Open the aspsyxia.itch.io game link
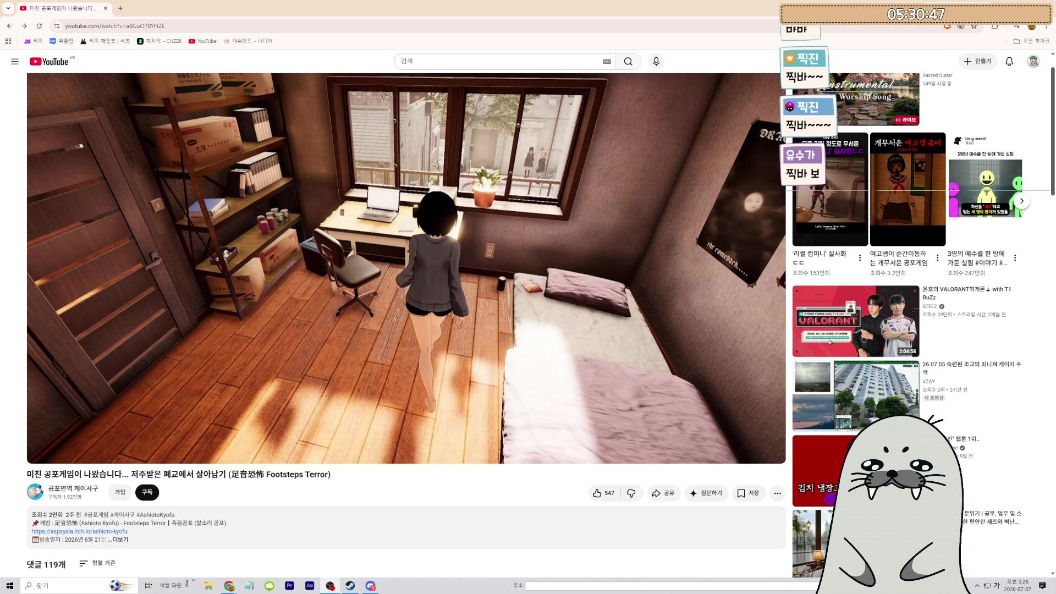1056x594 pixels. click(x=80, y=531)
